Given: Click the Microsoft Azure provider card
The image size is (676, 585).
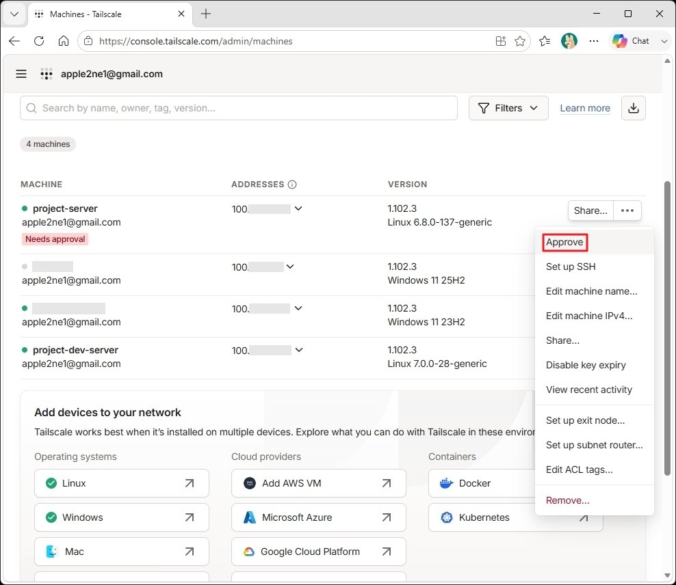Looking at the screenshot, I should tap(319, 517).
